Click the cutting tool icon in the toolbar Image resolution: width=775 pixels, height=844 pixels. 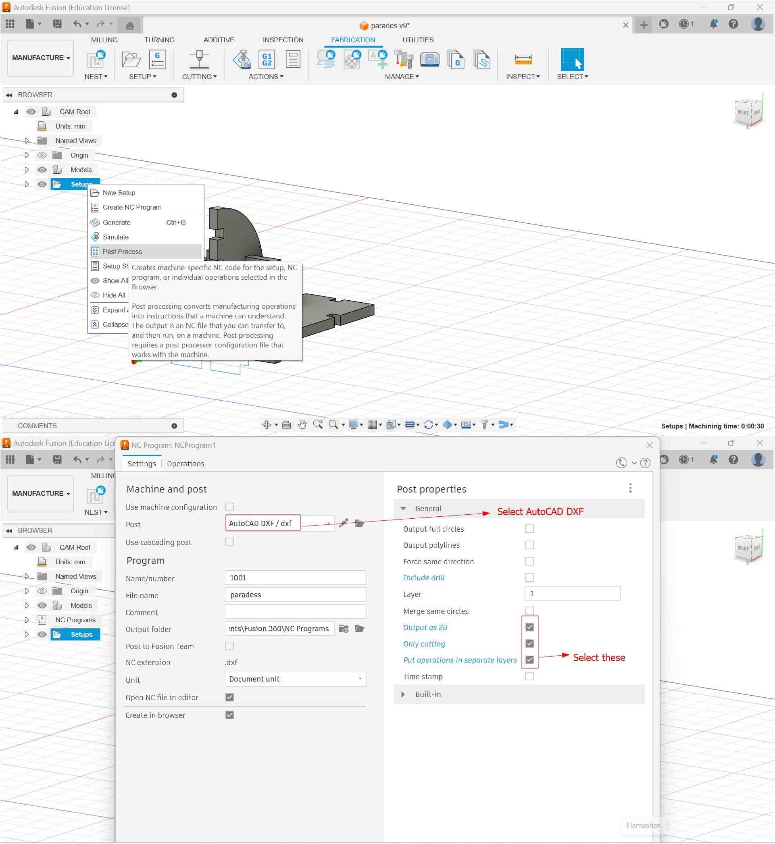pos(199,59)
